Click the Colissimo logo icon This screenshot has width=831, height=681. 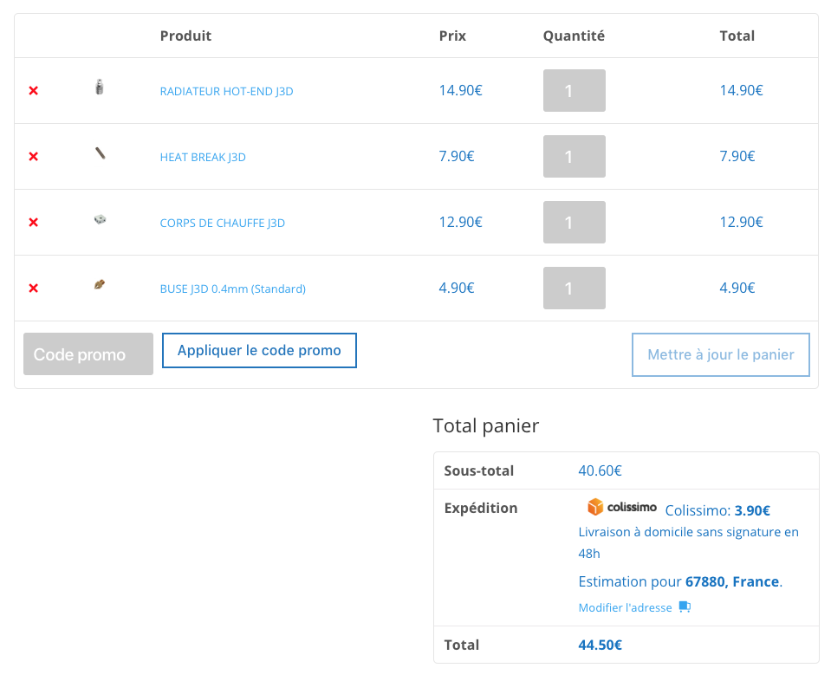(x=621, y=508)
